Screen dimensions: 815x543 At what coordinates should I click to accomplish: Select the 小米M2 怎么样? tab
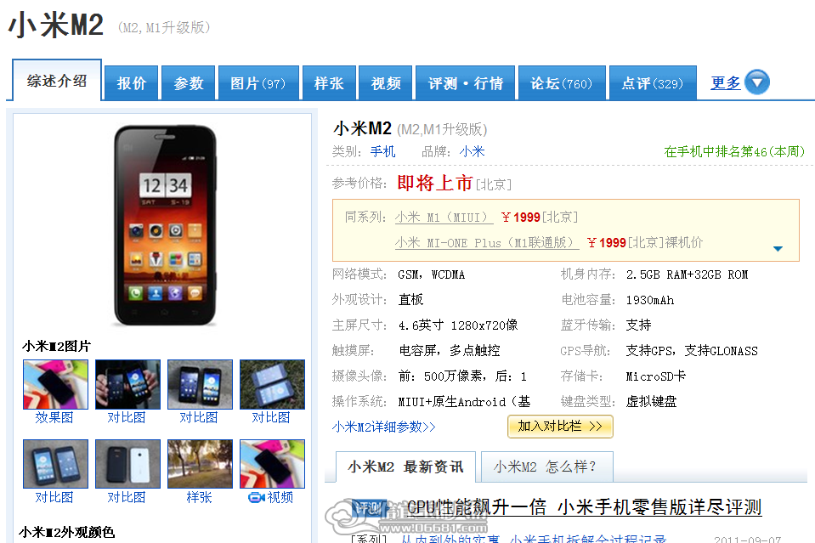click(546, 467)
